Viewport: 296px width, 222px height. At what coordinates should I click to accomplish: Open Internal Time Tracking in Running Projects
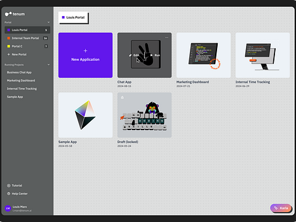[22, 89]
